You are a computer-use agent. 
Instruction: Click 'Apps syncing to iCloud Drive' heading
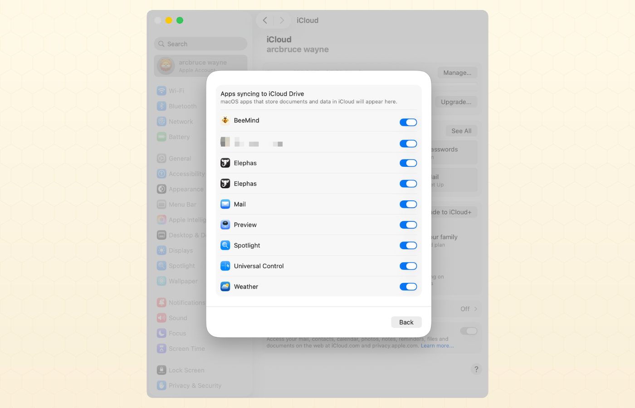(x=262, y=94)
